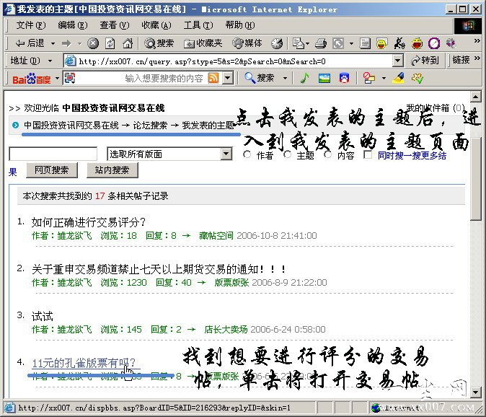Screen dimensions: 486x417
Task: Click the music note icon in Baidu toolbar
Action: click(304, 78)
